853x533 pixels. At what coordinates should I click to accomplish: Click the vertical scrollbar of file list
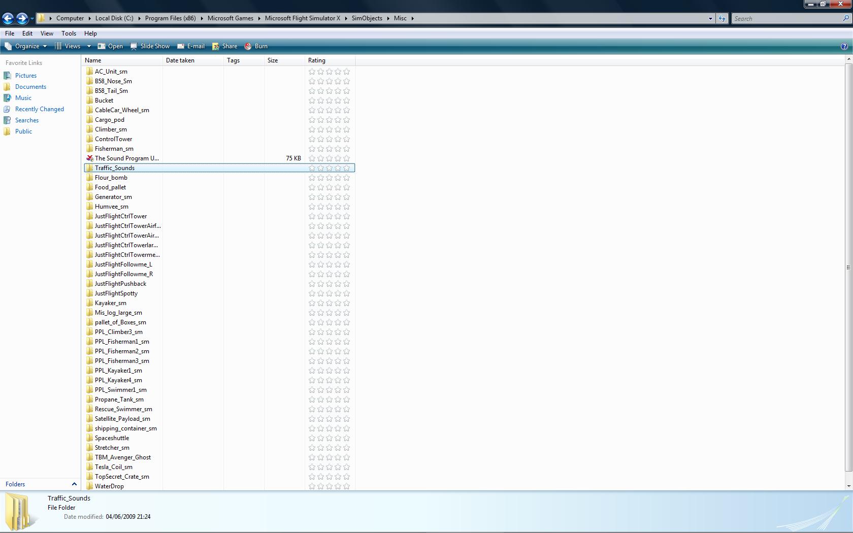pos(848,268)
